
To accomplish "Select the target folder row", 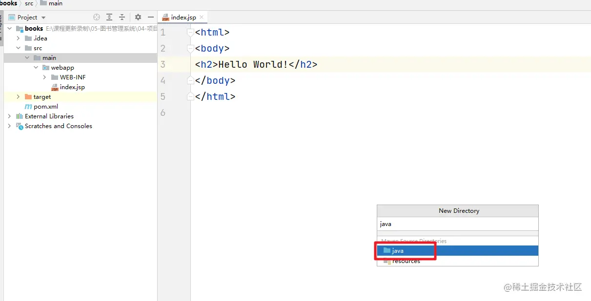I will coord(81,96).
